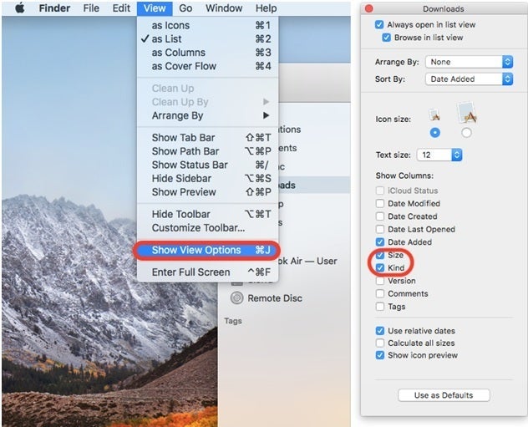The height and width of the screenshot is (427, 528).
Task: Enable the Tags column checkbox
Action: tap(380, 307)
